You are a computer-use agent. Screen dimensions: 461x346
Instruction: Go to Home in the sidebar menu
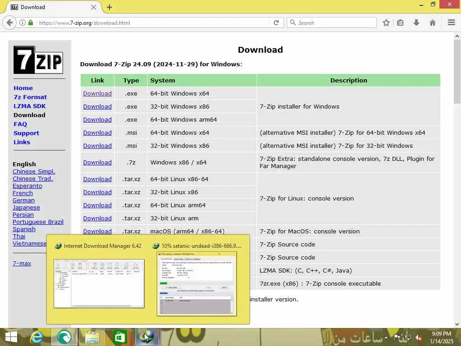(x=23, y=88)
